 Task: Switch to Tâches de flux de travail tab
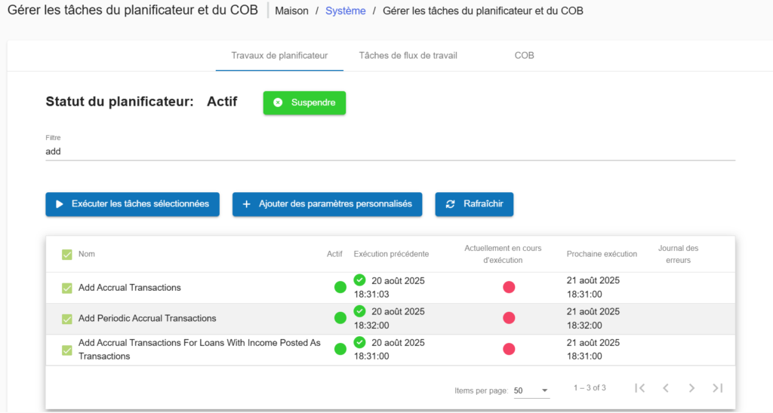point(408,56)
